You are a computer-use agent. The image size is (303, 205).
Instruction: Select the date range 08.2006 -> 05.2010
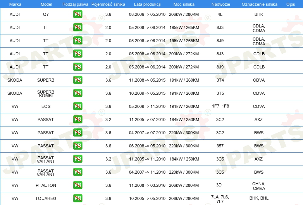(147, 14)
